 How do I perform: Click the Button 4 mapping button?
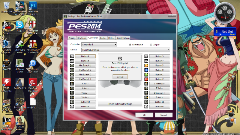tap(85, 56)
